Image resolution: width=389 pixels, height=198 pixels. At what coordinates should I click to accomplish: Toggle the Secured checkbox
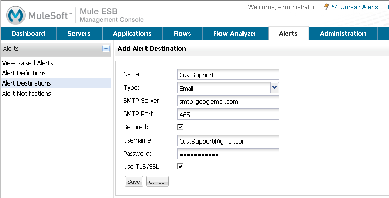tap(180, 127)
